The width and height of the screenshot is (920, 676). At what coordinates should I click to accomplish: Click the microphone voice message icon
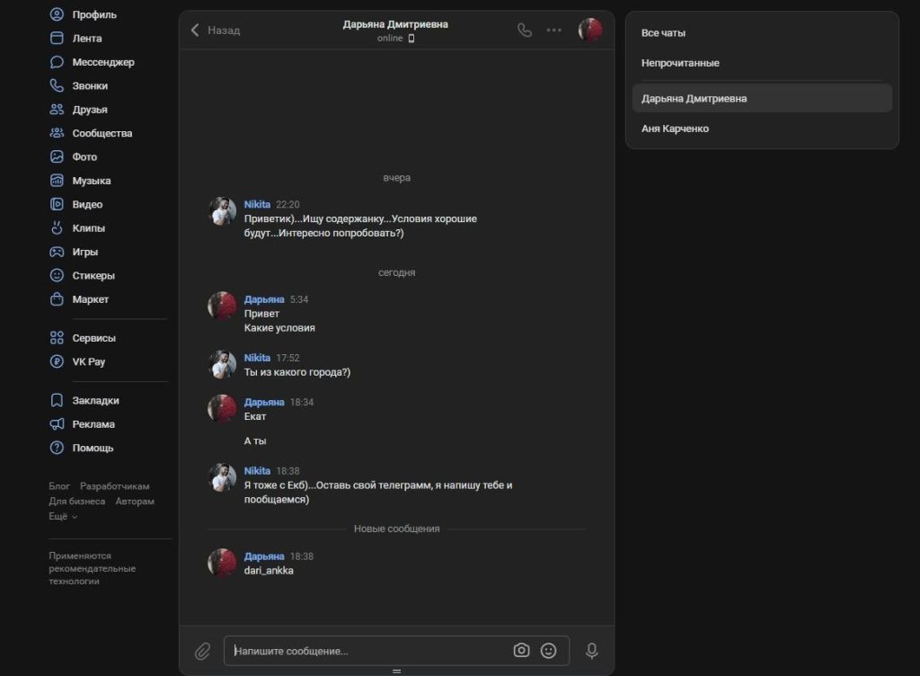(592, 651)
